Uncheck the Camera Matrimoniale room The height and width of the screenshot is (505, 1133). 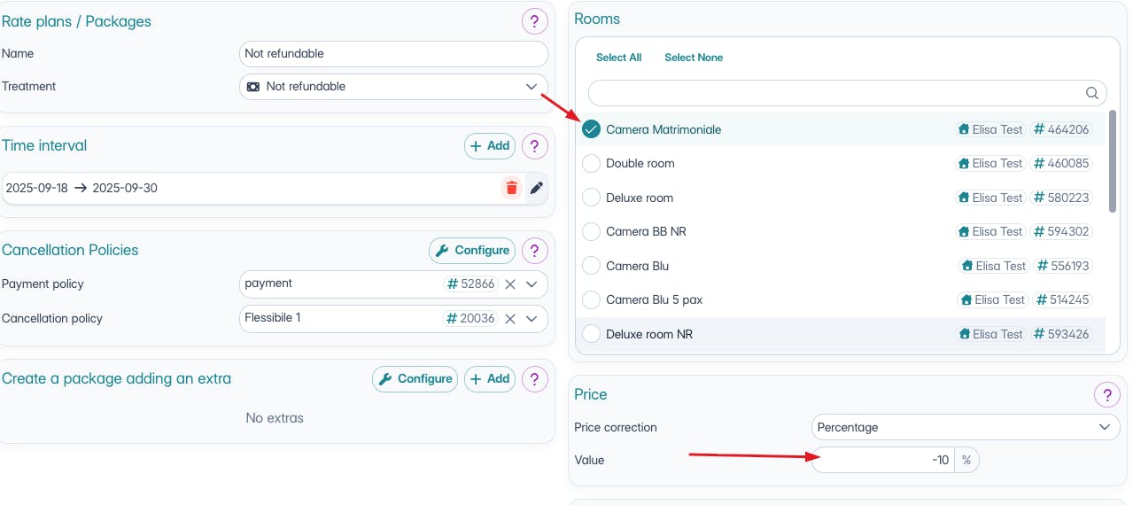tap(591, 129)
